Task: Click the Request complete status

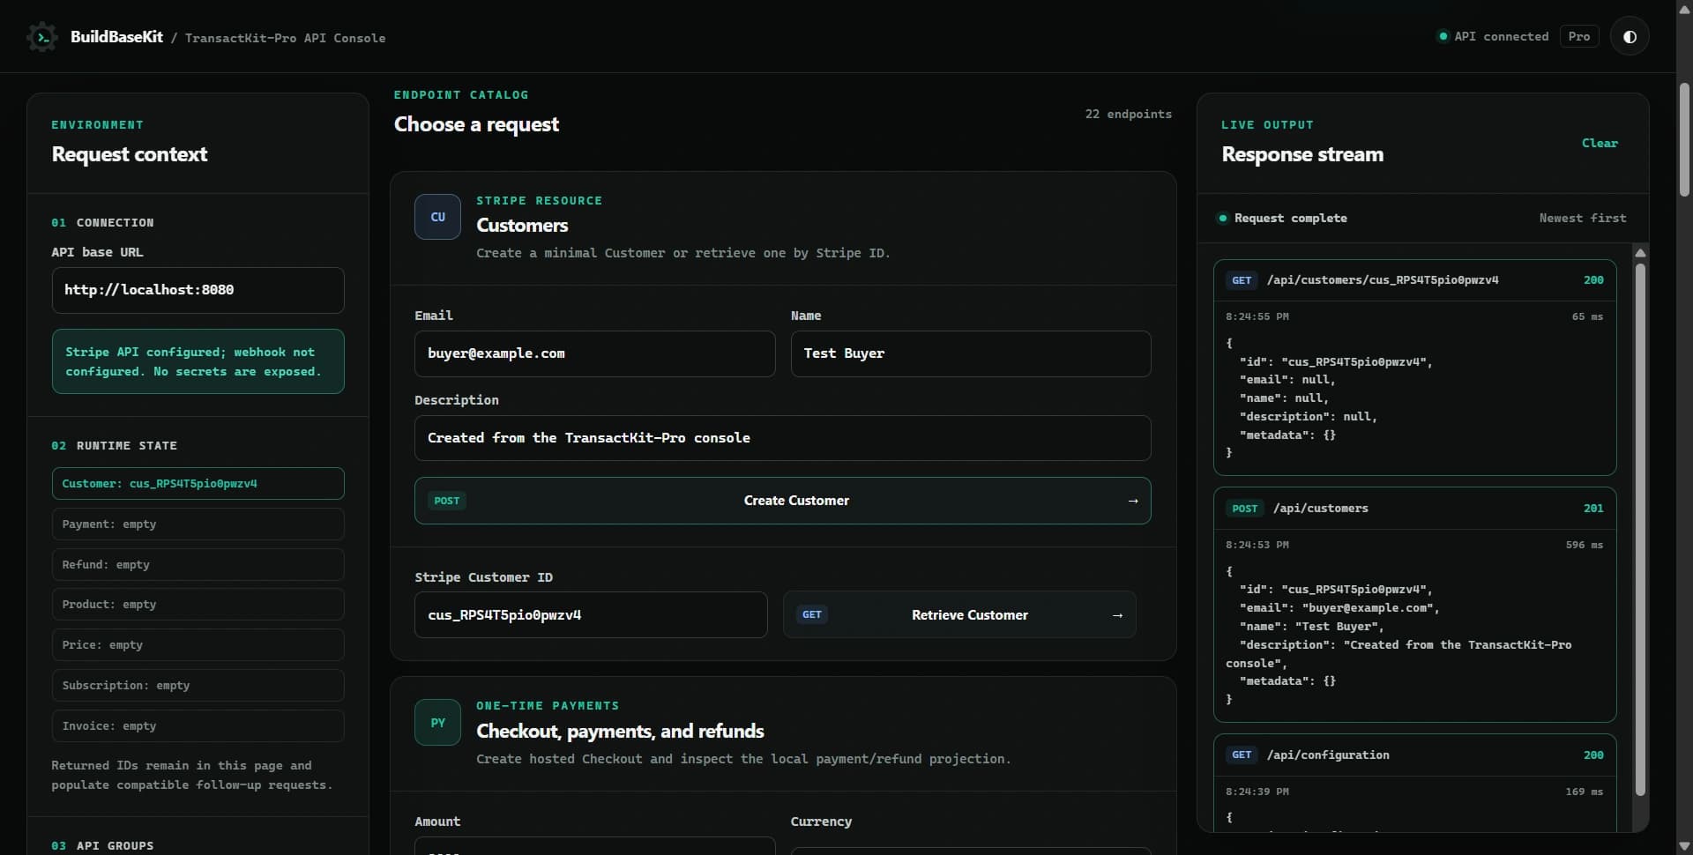Action: (1283, 218)
